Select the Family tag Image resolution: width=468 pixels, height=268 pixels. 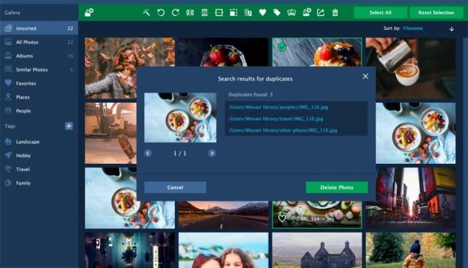pyautogui.click(x=39, y=183)
